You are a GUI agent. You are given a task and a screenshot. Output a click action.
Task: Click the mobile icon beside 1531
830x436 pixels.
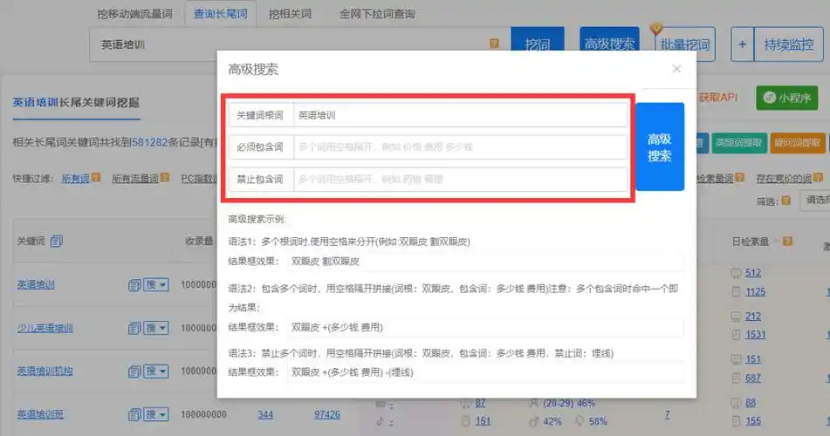(736, 334)
